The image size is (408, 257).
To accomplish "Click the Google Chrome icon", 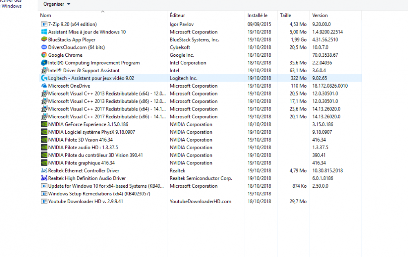I will point(44,55).
